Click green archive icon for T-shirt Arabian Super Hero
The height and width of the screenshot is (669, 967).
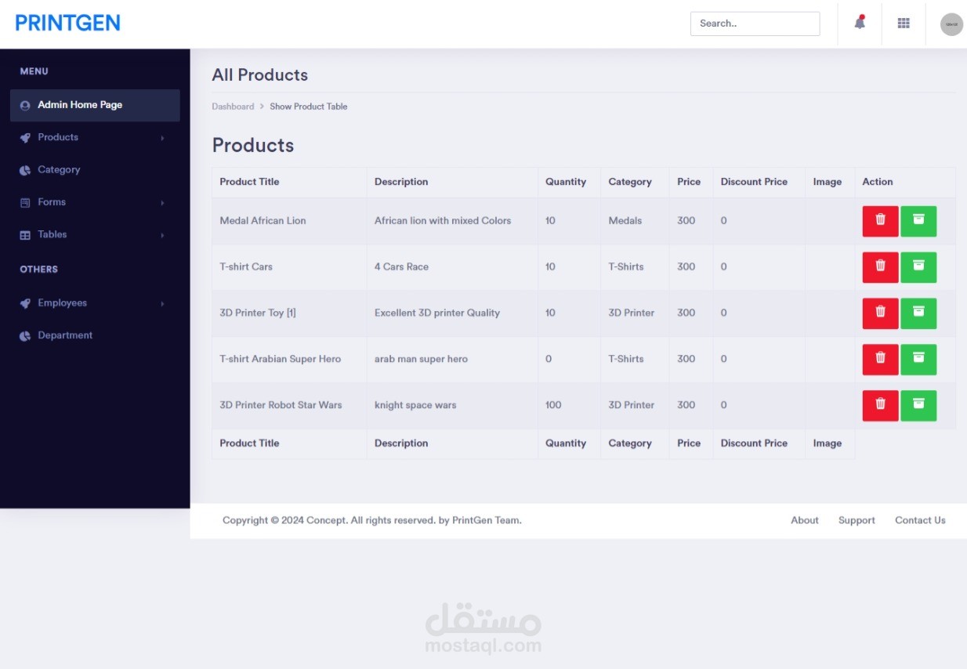pyautogui.click(x=918, y=360)
